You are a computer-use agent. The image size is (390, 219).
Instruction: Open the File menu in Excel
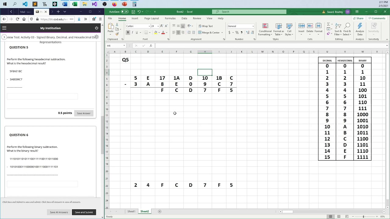pyautogui.click(x=110, y=18)
